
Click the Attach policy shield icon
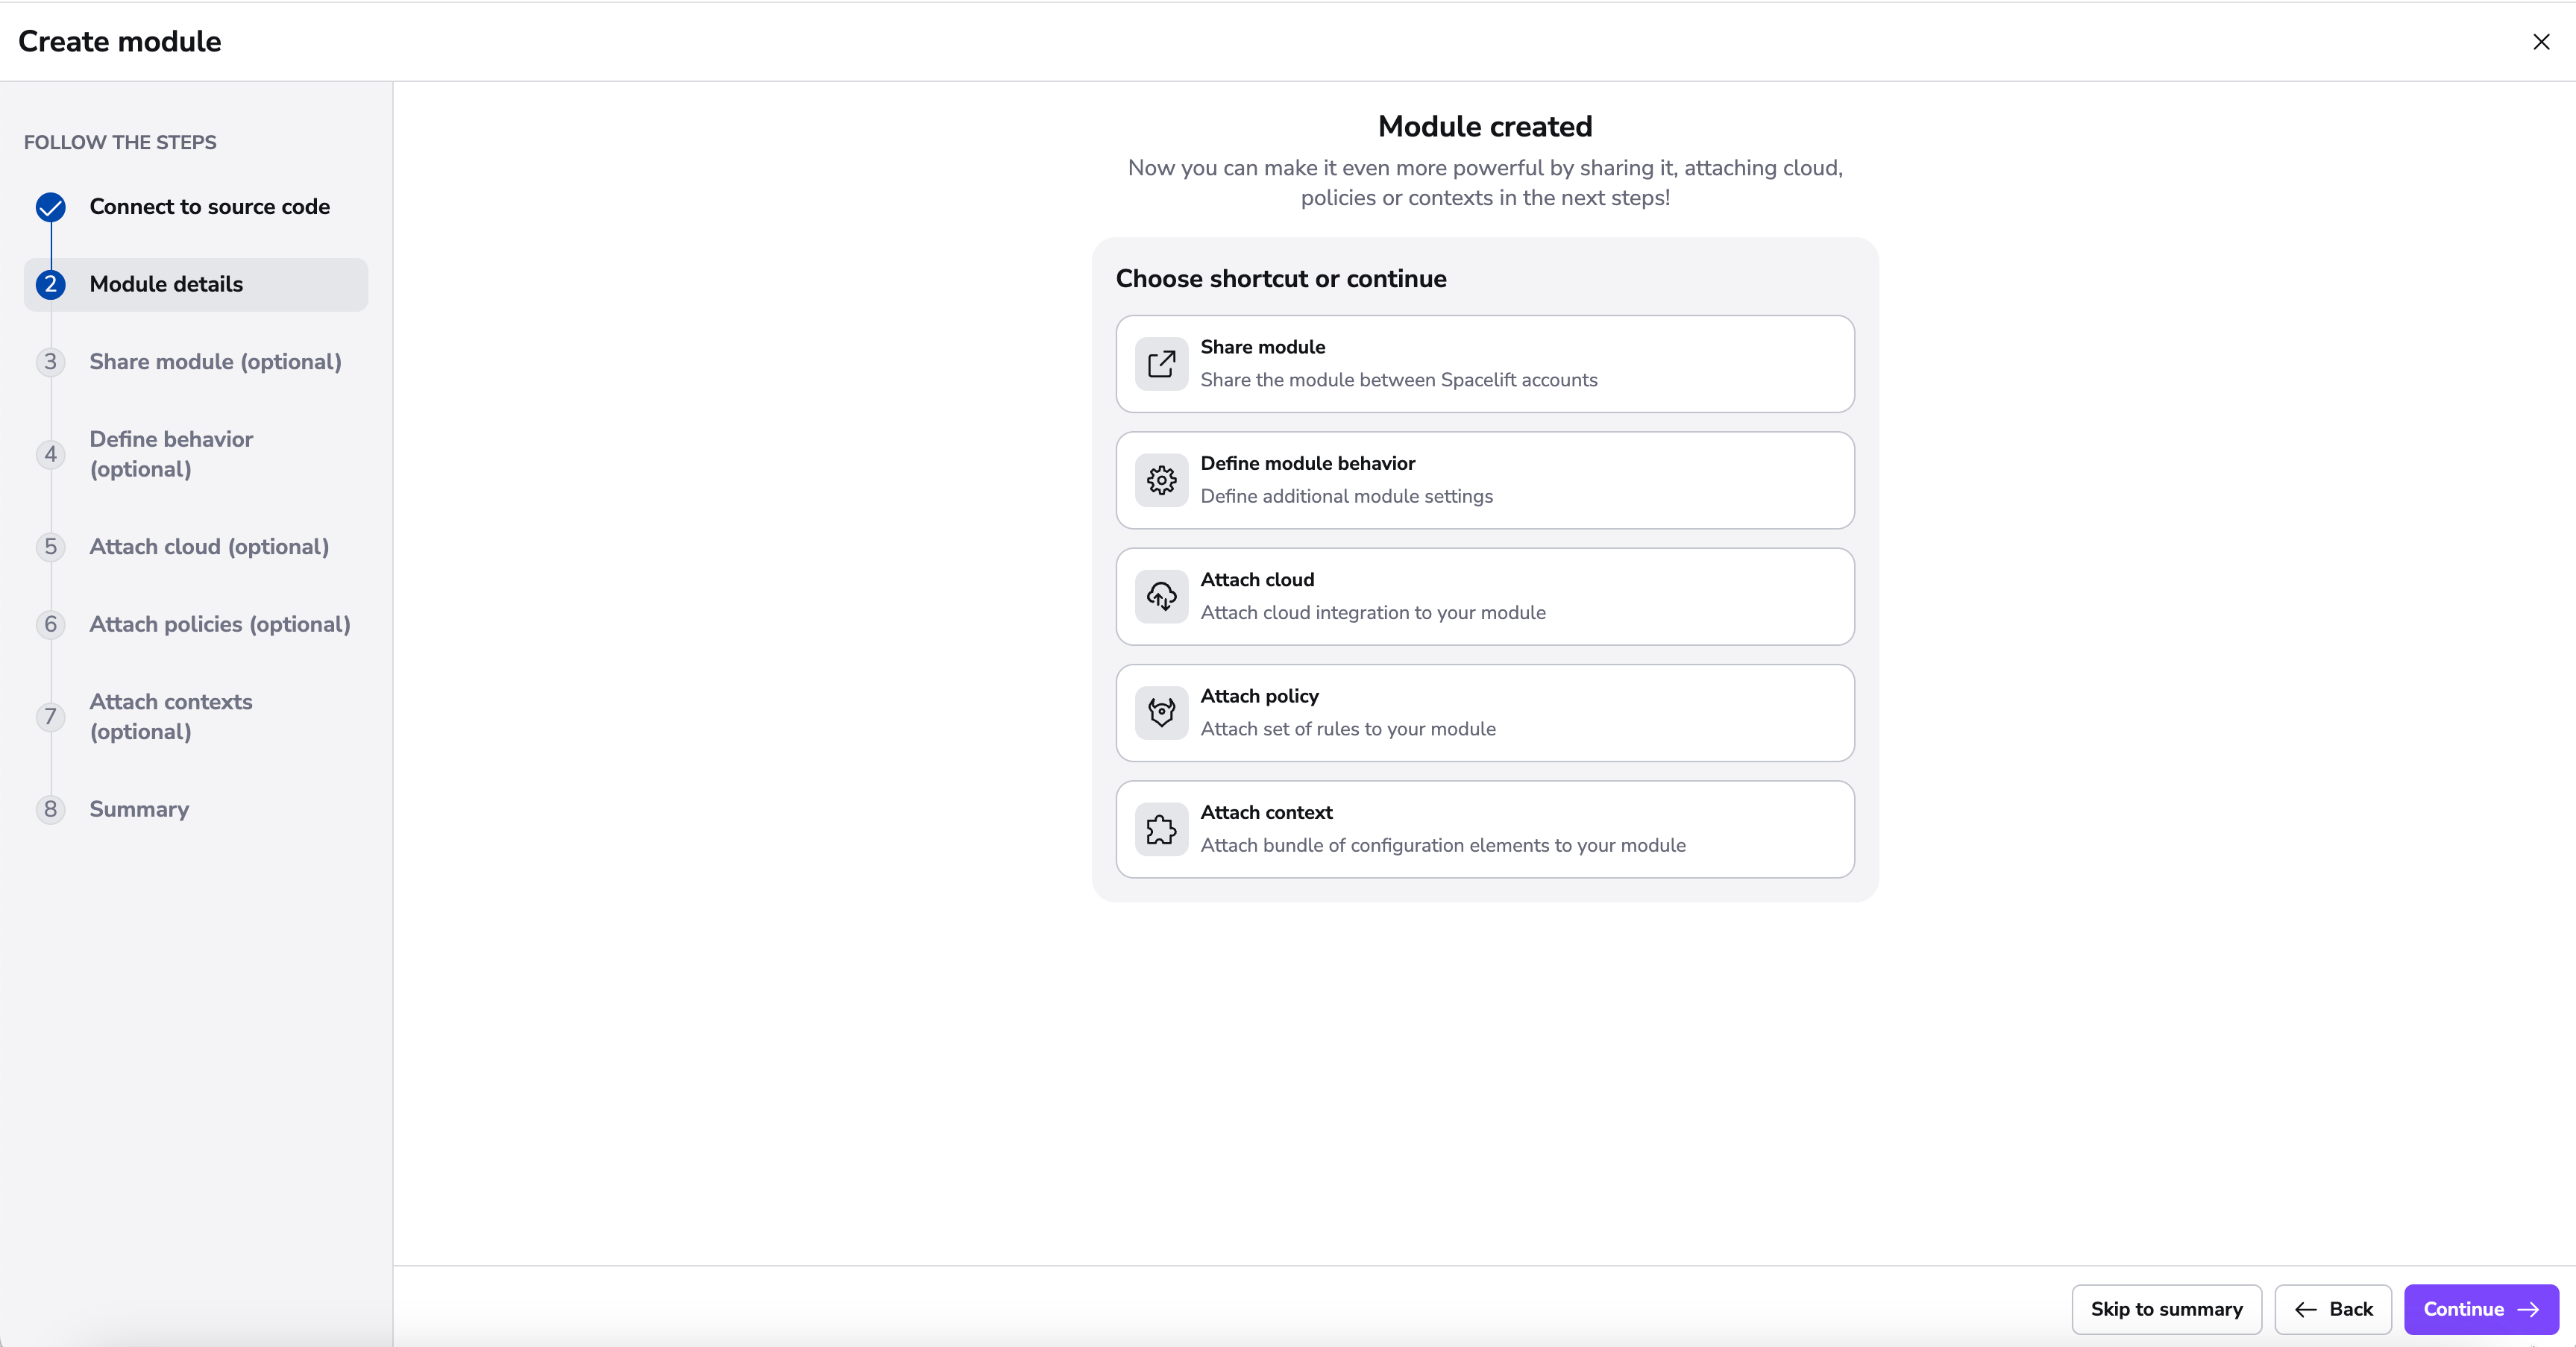(x=1161, y=713)
